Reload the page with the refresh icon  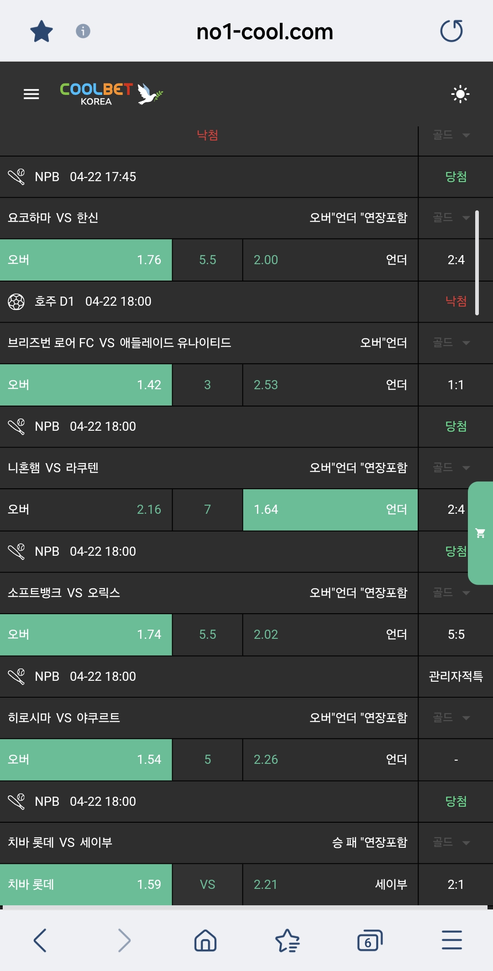tap(451, 31)
